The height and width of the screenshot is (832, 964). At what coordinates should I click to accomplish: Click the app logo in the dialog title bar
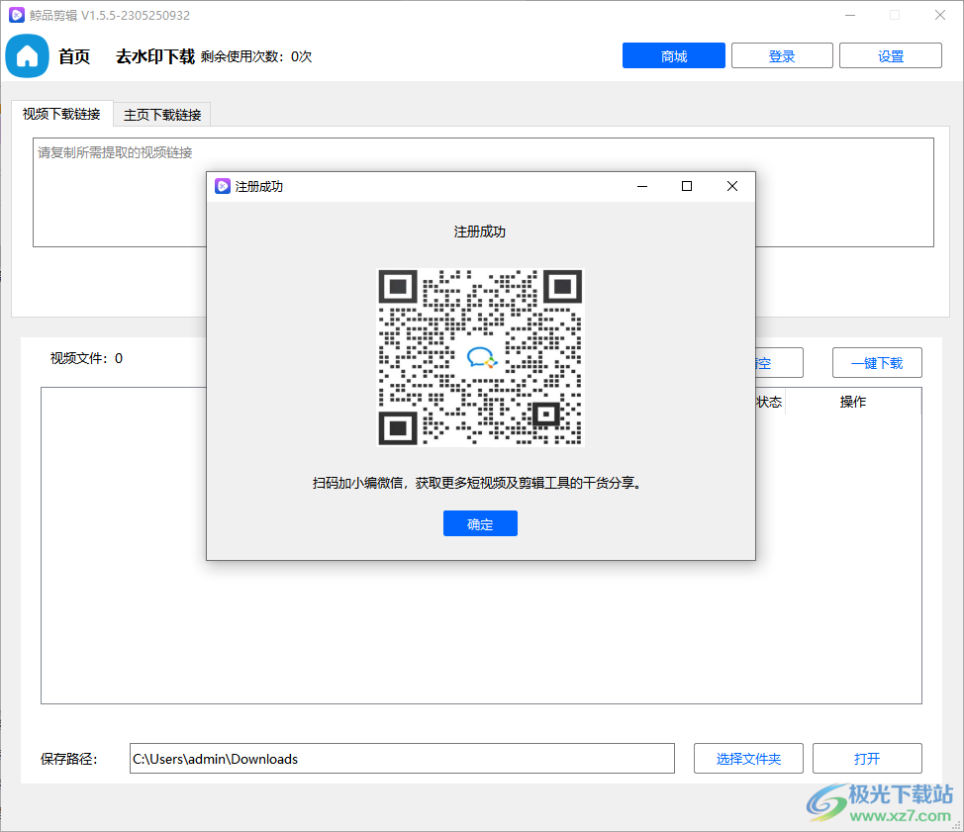tap(222, 186)
